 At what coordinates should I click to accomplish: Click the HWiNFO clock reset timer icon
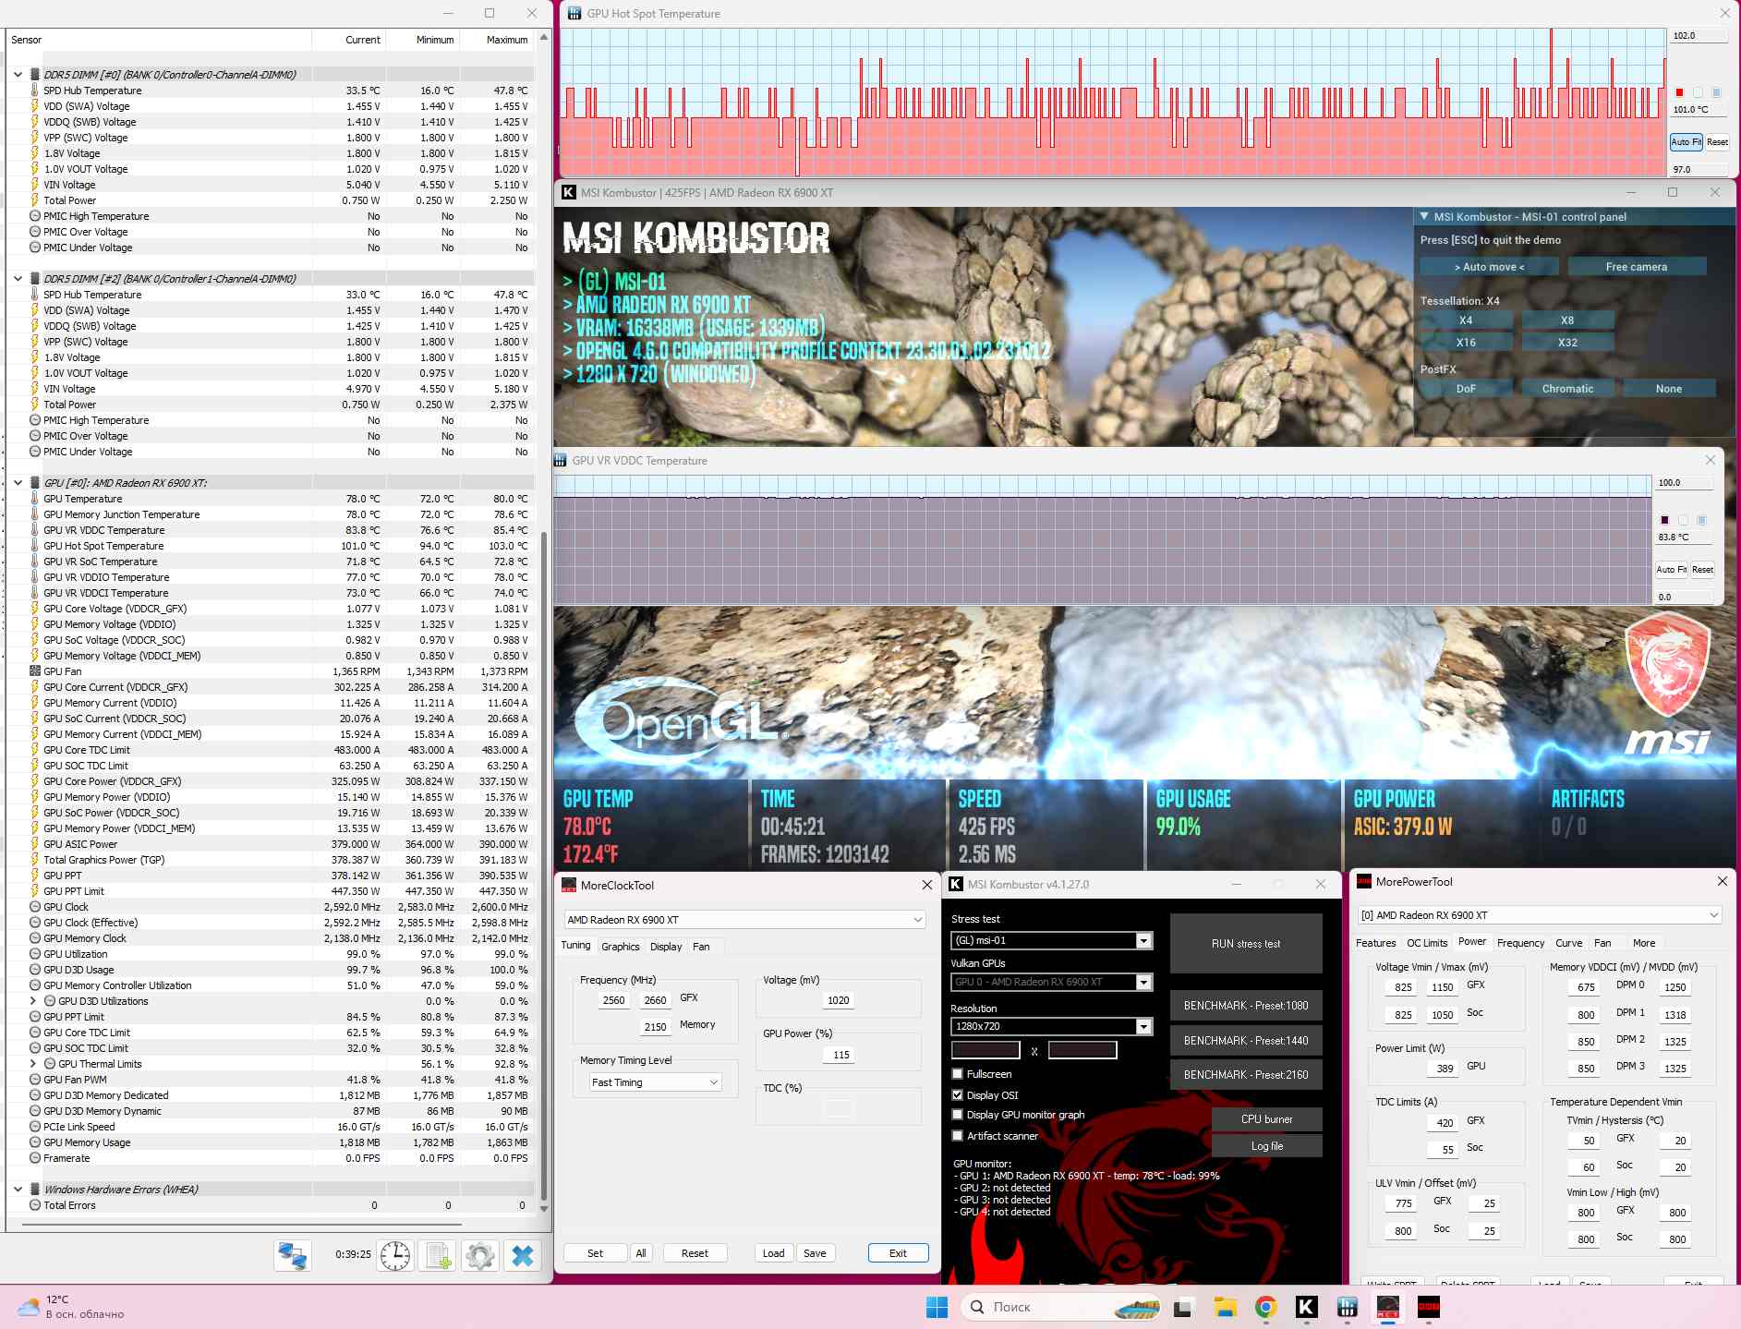pos(395,1255)
